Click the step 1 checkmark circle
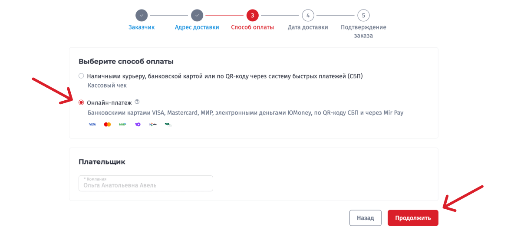 [142, 16]
